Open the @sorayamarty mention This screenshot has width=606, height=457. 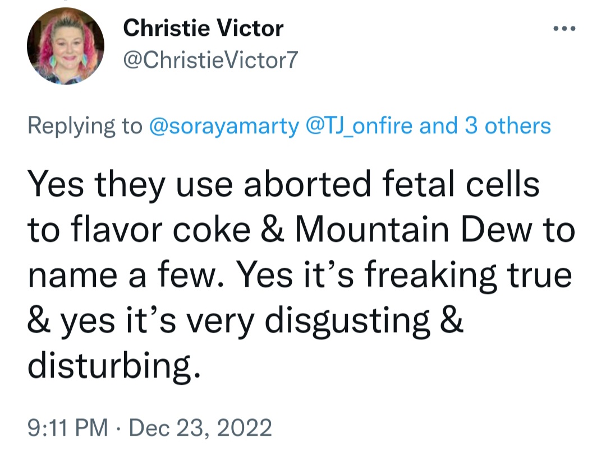(x=224, y=126)
